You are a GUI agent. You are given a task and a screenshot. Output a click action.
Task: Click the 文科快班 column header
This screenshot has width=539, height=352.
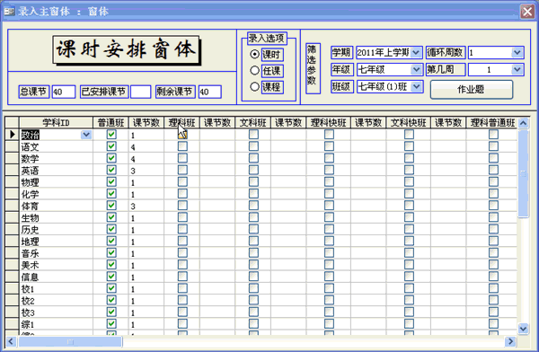(409, 123)
